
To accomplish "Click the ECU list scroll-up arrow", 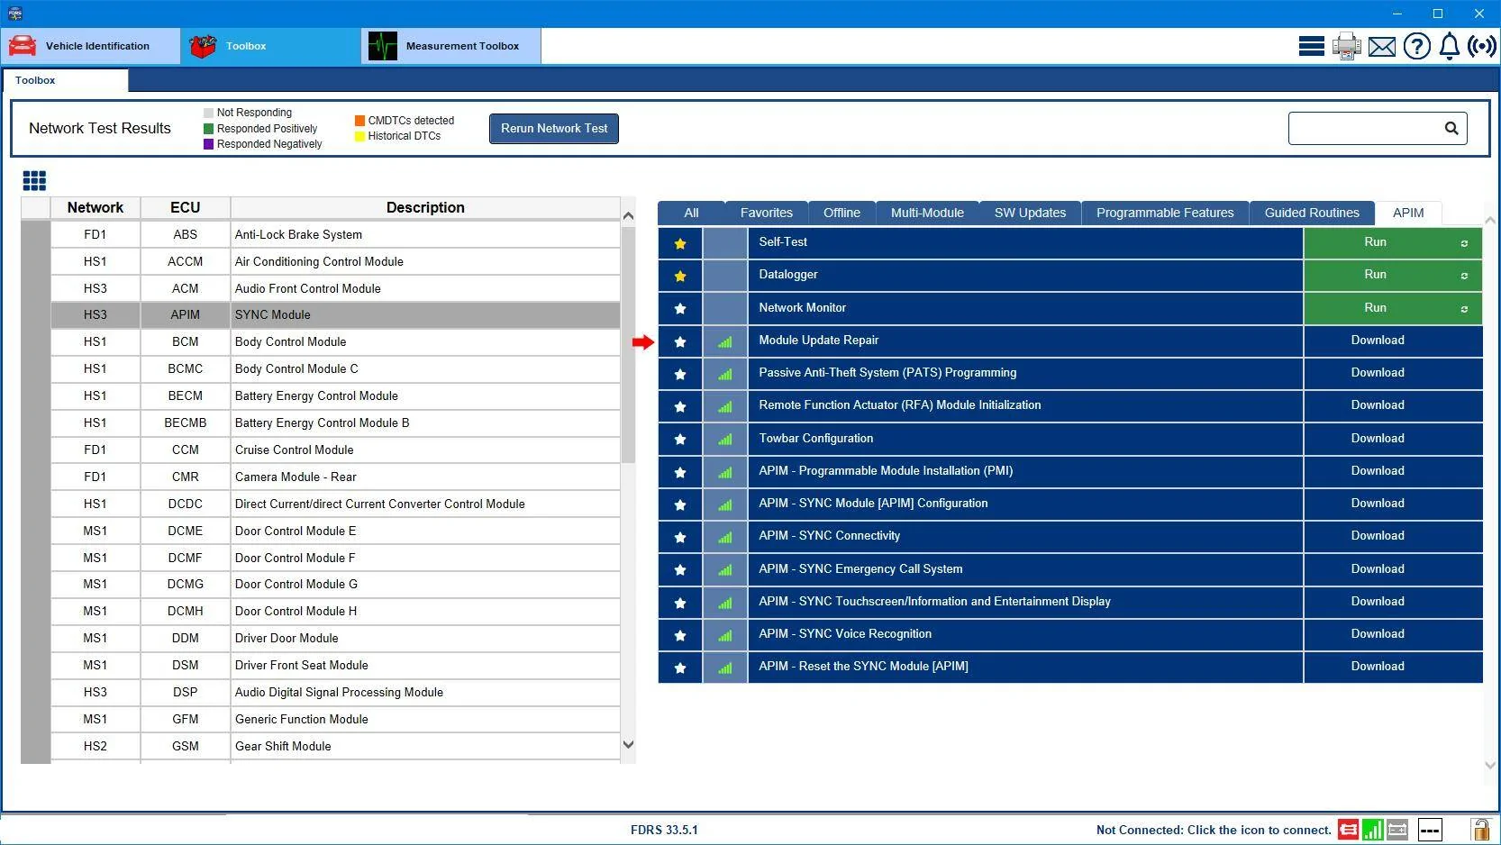I will [628, 216].
